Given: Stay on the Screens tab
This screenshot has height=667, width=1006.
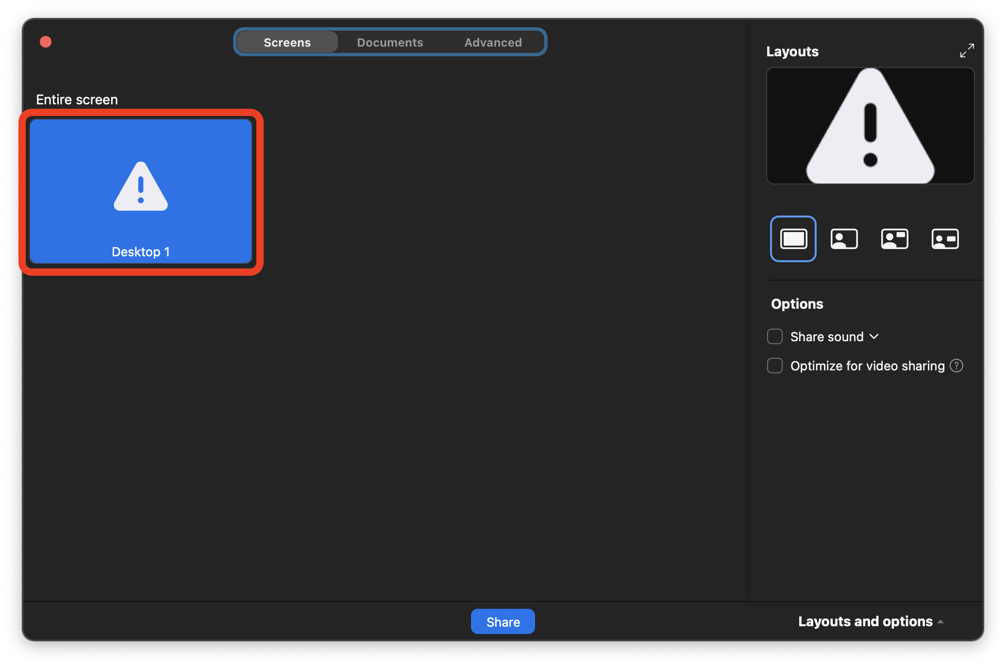Looking at the screenshot, I should [287, 42].
